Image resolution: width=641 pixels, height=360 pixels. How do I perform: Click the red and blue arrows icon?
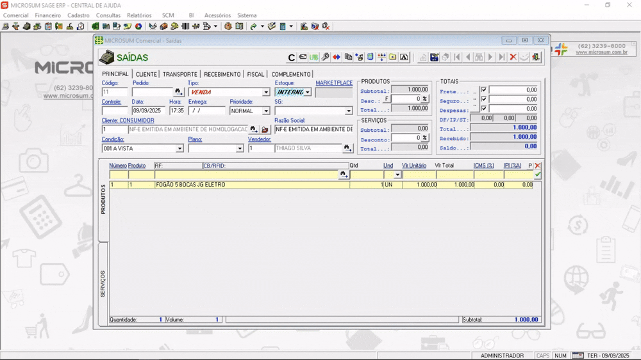click(x=337, y=57)
